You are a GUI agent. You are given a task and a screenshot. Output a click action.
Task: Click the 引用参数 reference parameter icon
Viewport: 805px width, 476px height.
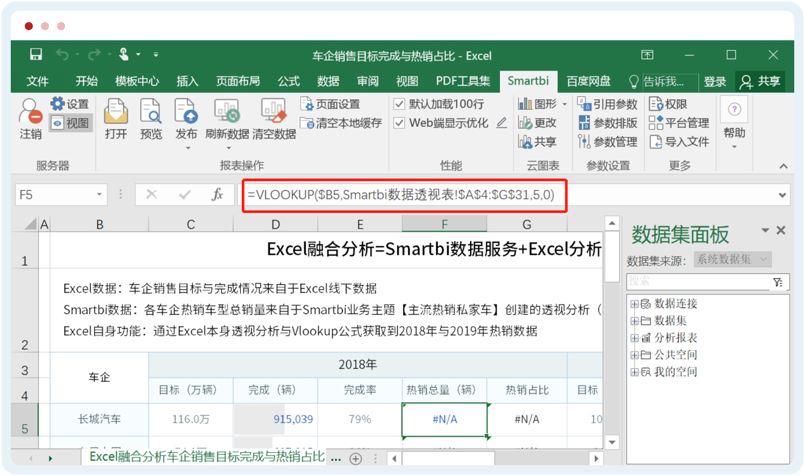click(x=584, y=103)
